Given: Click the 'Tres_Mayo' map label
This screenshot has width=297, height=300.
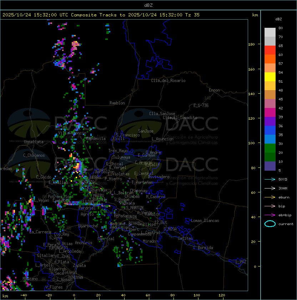Looking at the screenshot, I should [118, 151].
